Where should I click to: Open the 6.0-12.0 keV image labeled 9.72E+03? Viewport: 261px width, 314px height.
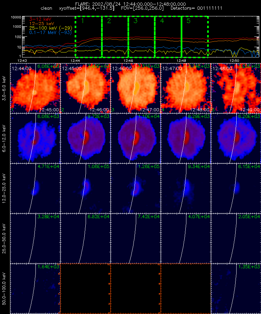(85, 138)
